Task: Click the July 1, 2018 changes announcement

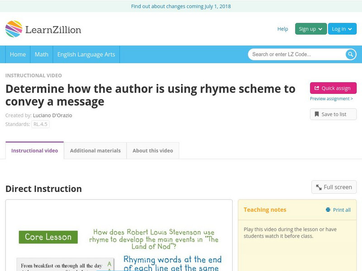Action: (181, 6)
